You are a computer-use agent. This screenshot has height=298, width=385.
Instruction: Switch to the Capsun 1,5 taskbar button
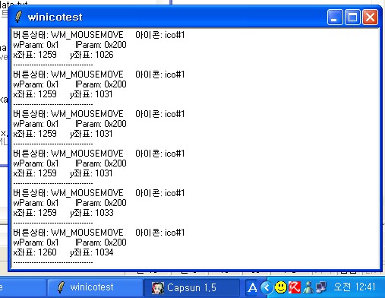[191, 287]
